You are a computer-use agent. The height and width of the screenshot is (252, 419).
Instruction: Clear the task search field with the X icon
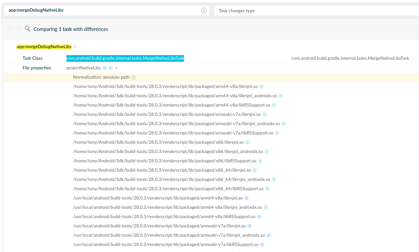(204, 11)
